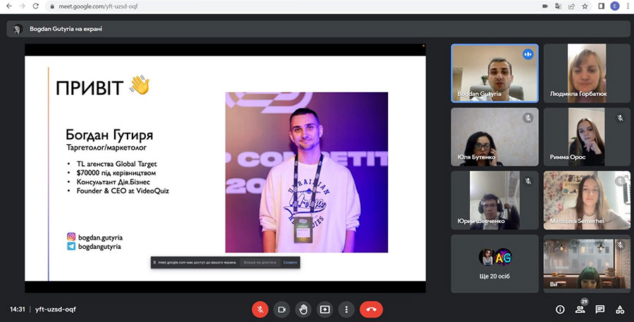Click 'Сховати' to hide the sharing bar

point(290,262)
